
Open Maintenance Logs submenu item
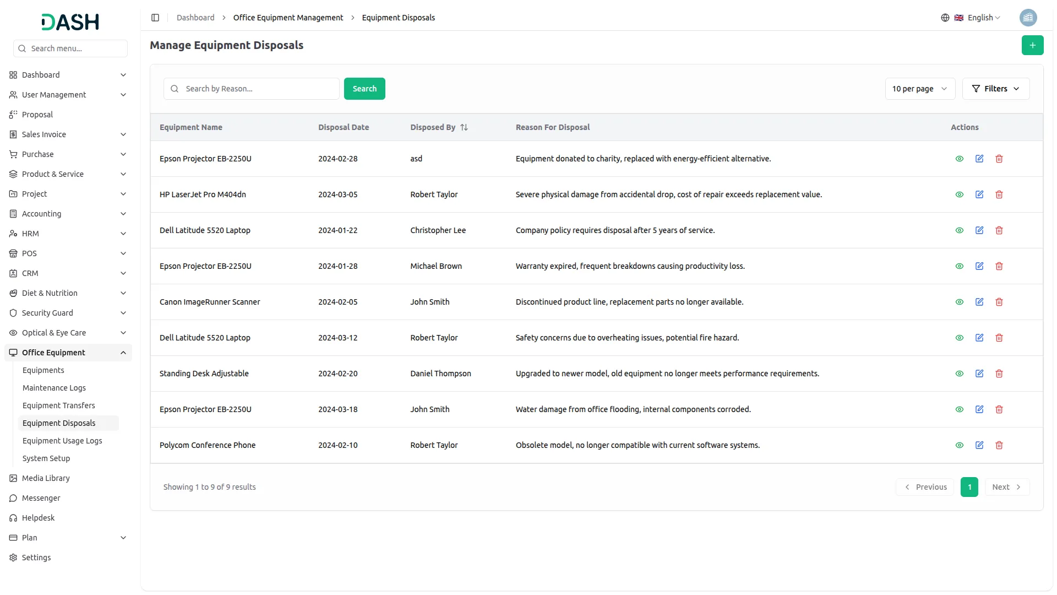point(54,388)
